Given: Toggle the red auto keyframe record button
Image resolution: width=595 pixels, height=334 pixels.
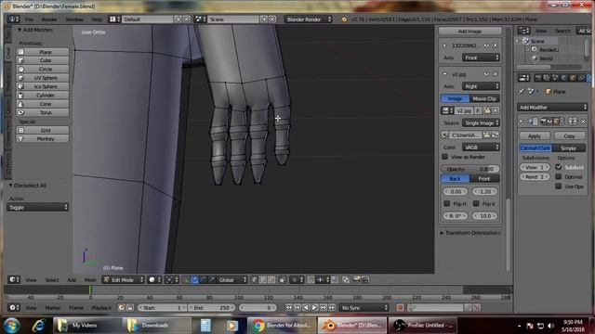Looking at the screenshot, I should [400, 307].
